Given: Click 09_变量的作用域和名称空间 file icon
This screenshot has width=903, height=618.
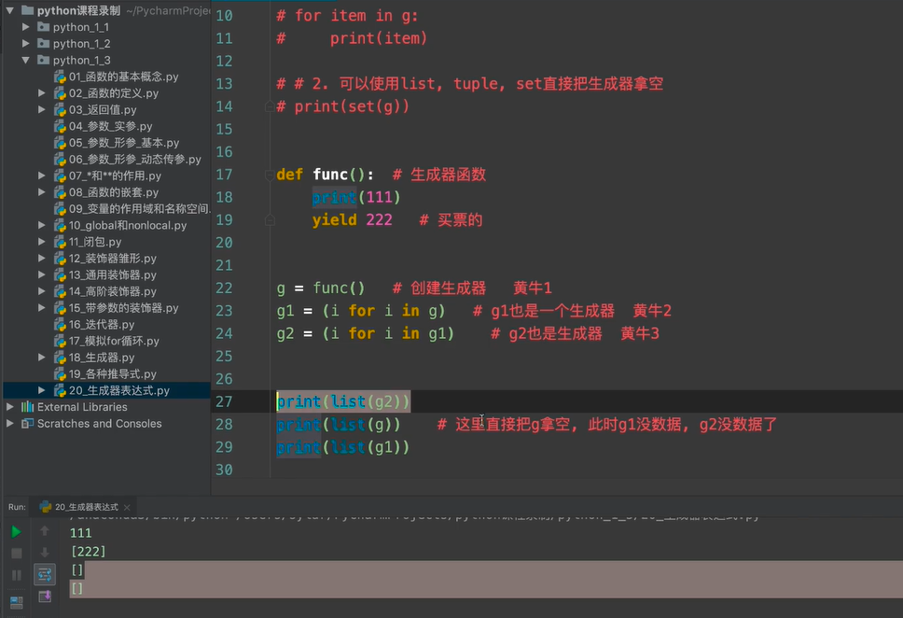Looking at the screenshot, I should [60, 209].
